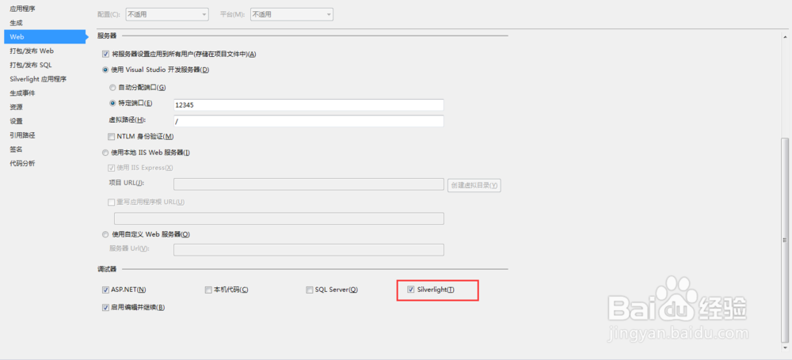Click the 项目 URL input field

click(309, 184)
